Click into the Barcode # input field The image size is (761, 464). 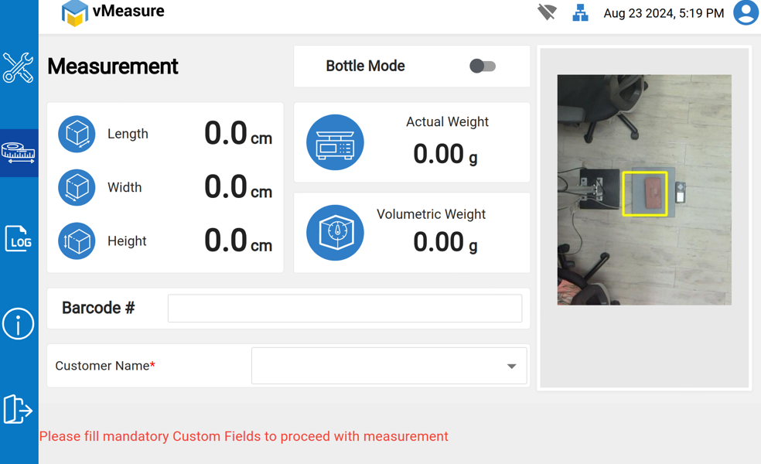[x=344, y=309]
